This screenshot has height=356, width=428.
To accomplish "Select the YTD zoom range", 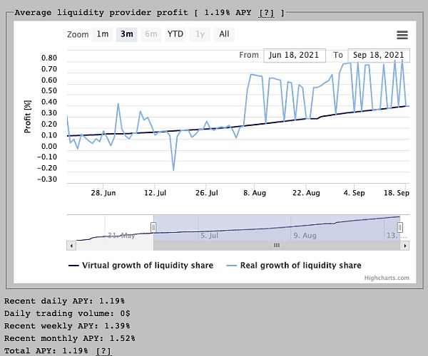I will 175,34.
